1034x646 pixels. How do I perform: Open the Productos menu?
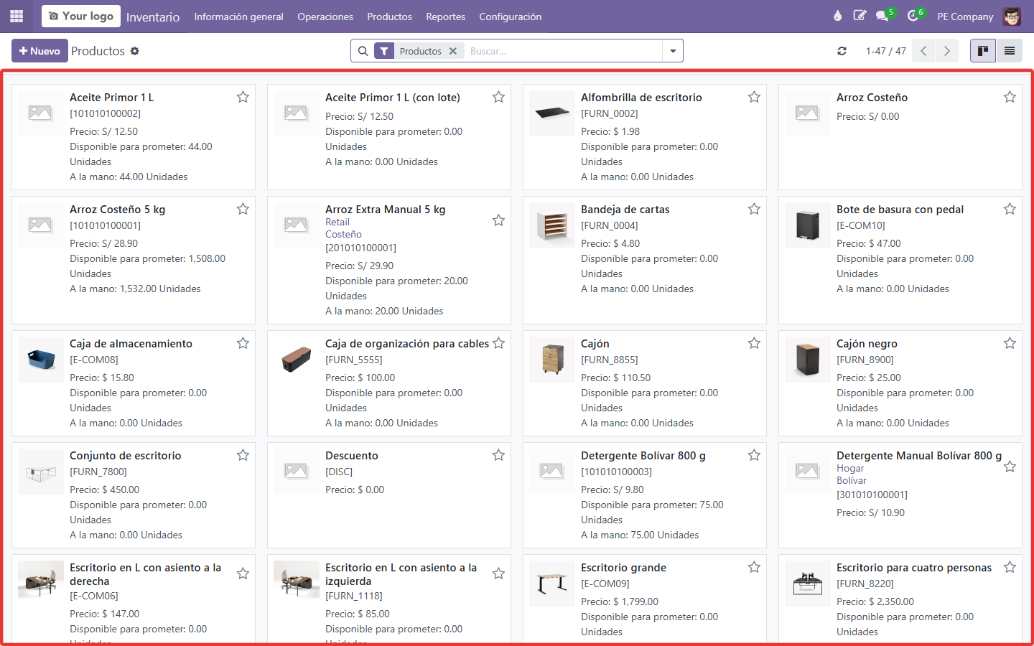pyautogui.click(x=389, y=17)
